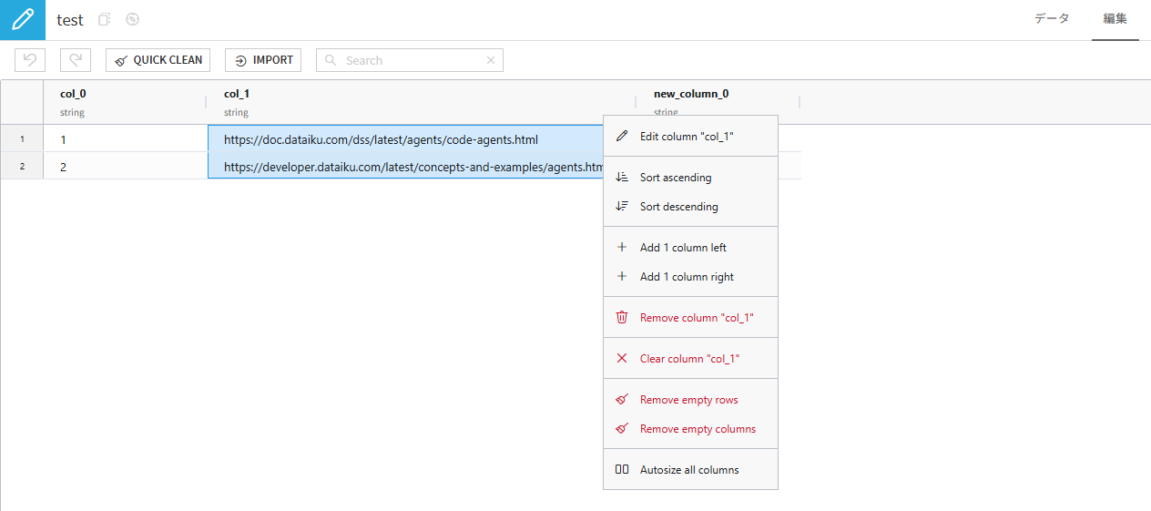Choose Add 1 column right
Image resolution: width=1151 pixels, height=511 pixels.
click(x=687, y=277)
